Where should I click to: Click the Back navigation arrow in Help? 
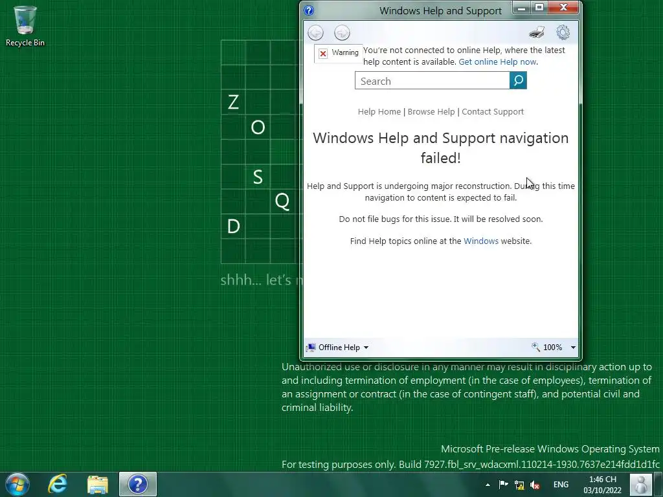(315, 32)
